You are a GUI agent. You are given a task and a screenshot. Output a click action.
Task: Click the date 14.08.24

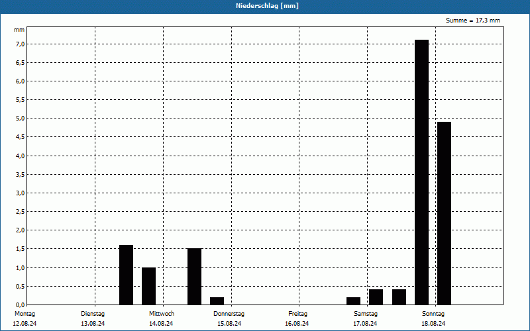click(x=161, y=324)
